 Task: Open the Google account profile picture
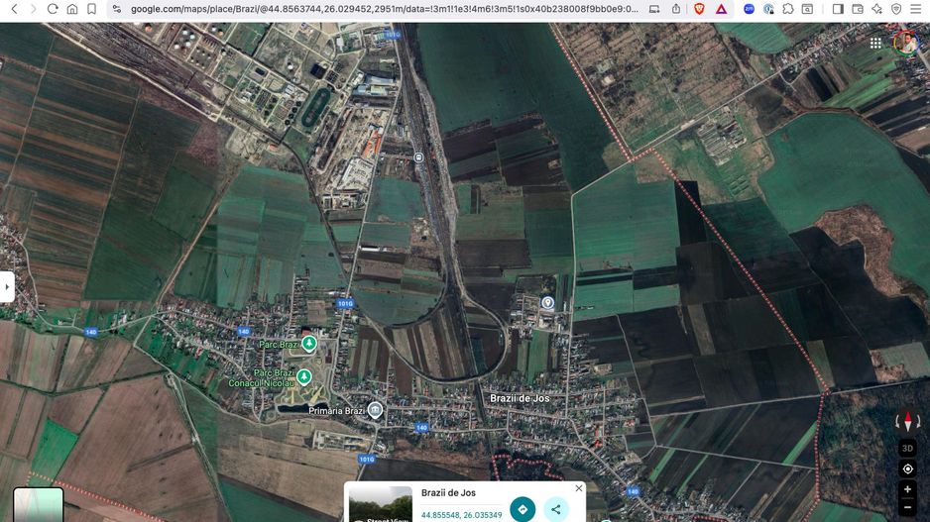point(906,42)
